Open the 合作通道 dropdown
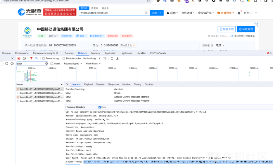 pos(188,13)
